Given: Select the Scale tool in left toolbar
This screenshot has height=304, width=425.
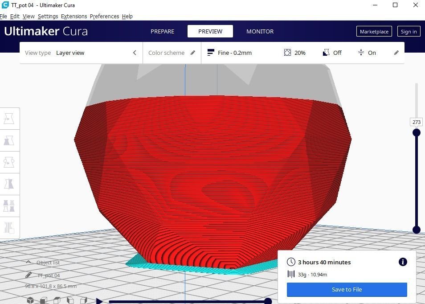Looking at the screenshot, I should click(x=9, y=141).
